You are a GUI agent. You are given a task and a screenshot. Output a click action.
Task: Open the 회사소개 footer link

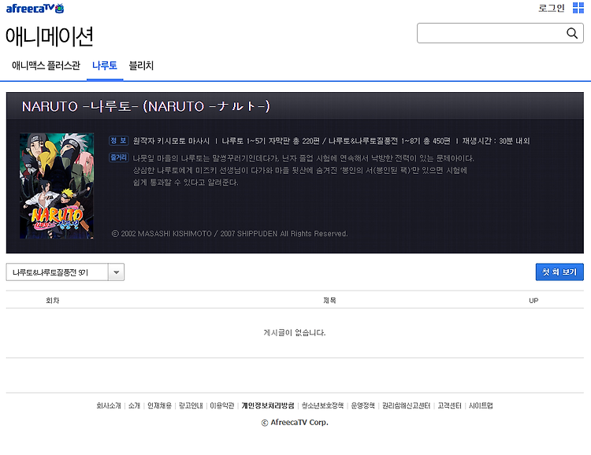click(109, 405)
